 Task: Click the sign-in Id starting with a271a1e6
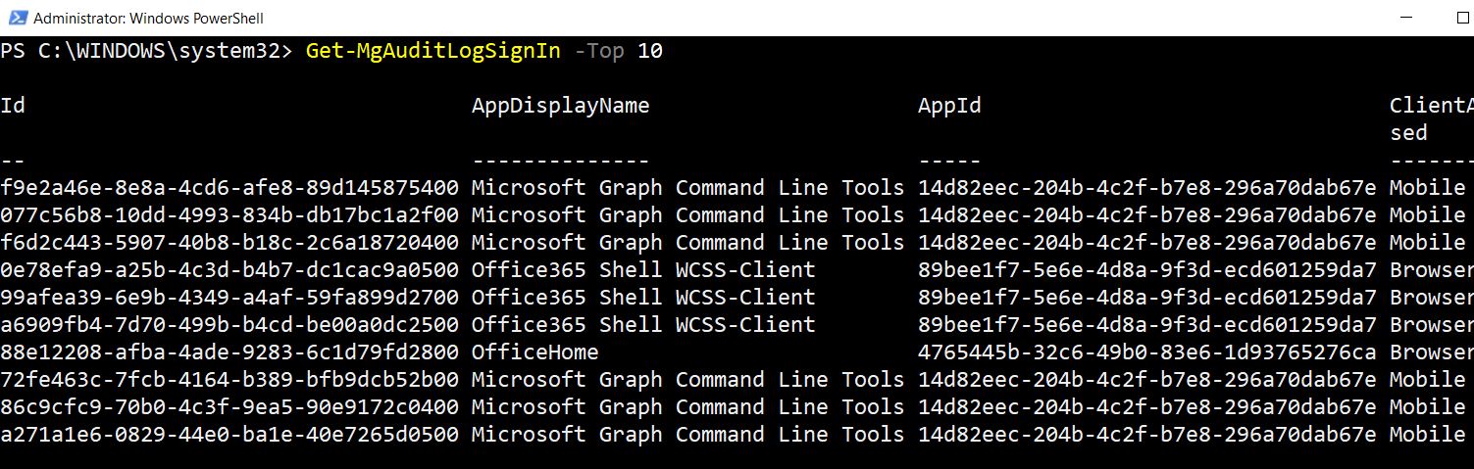[x=229, y=435]
